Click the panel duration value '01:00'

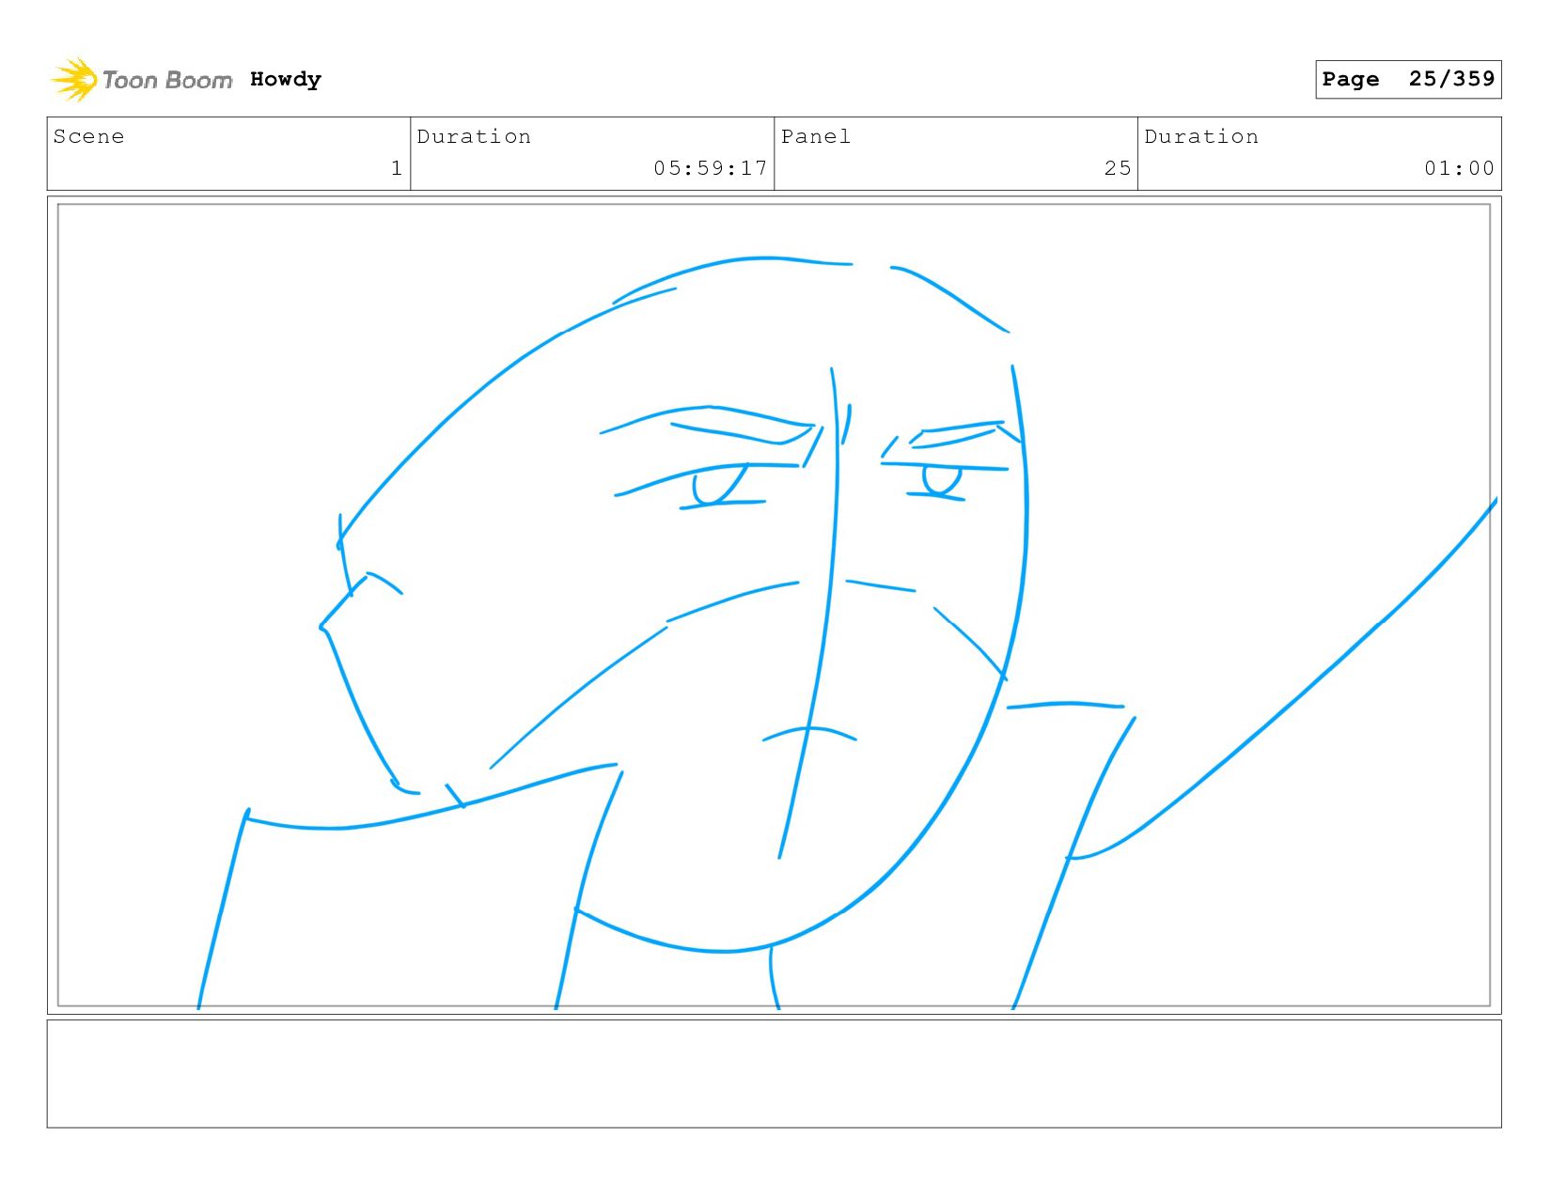(1459, 168)
